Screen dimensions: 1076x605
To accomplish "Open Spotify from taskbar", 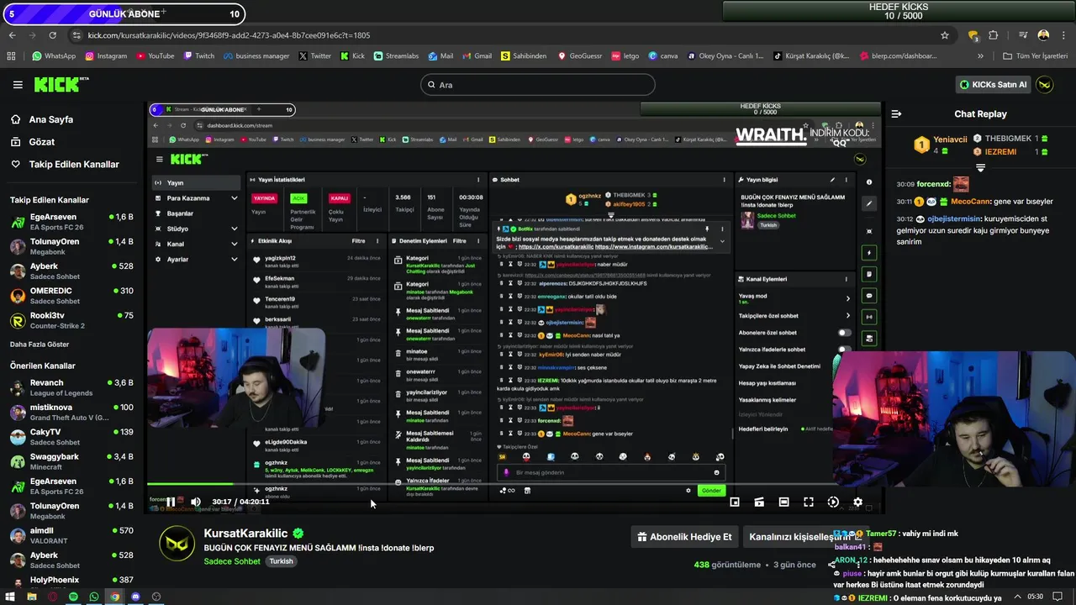I will click(x=73, y=597).
